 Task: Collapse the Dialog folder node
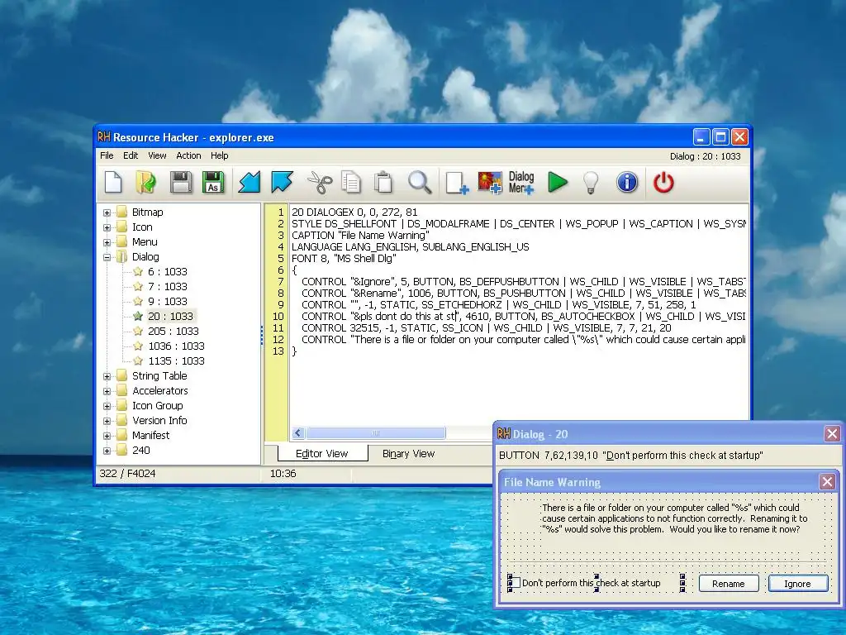click(x=107, y=257)
